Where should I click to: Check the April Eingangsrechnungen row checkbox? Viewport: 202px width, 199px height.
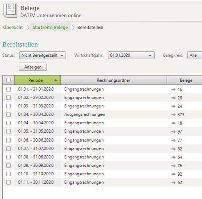click(8, 123)
